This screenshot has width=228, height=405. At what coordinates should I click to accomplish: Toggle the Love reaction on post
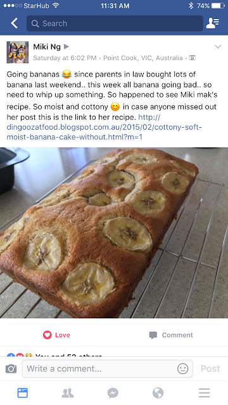pyautogui.click(x=56, y=335)
